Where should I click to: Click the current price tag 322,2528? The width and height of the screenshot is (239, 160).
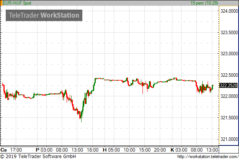228,85
